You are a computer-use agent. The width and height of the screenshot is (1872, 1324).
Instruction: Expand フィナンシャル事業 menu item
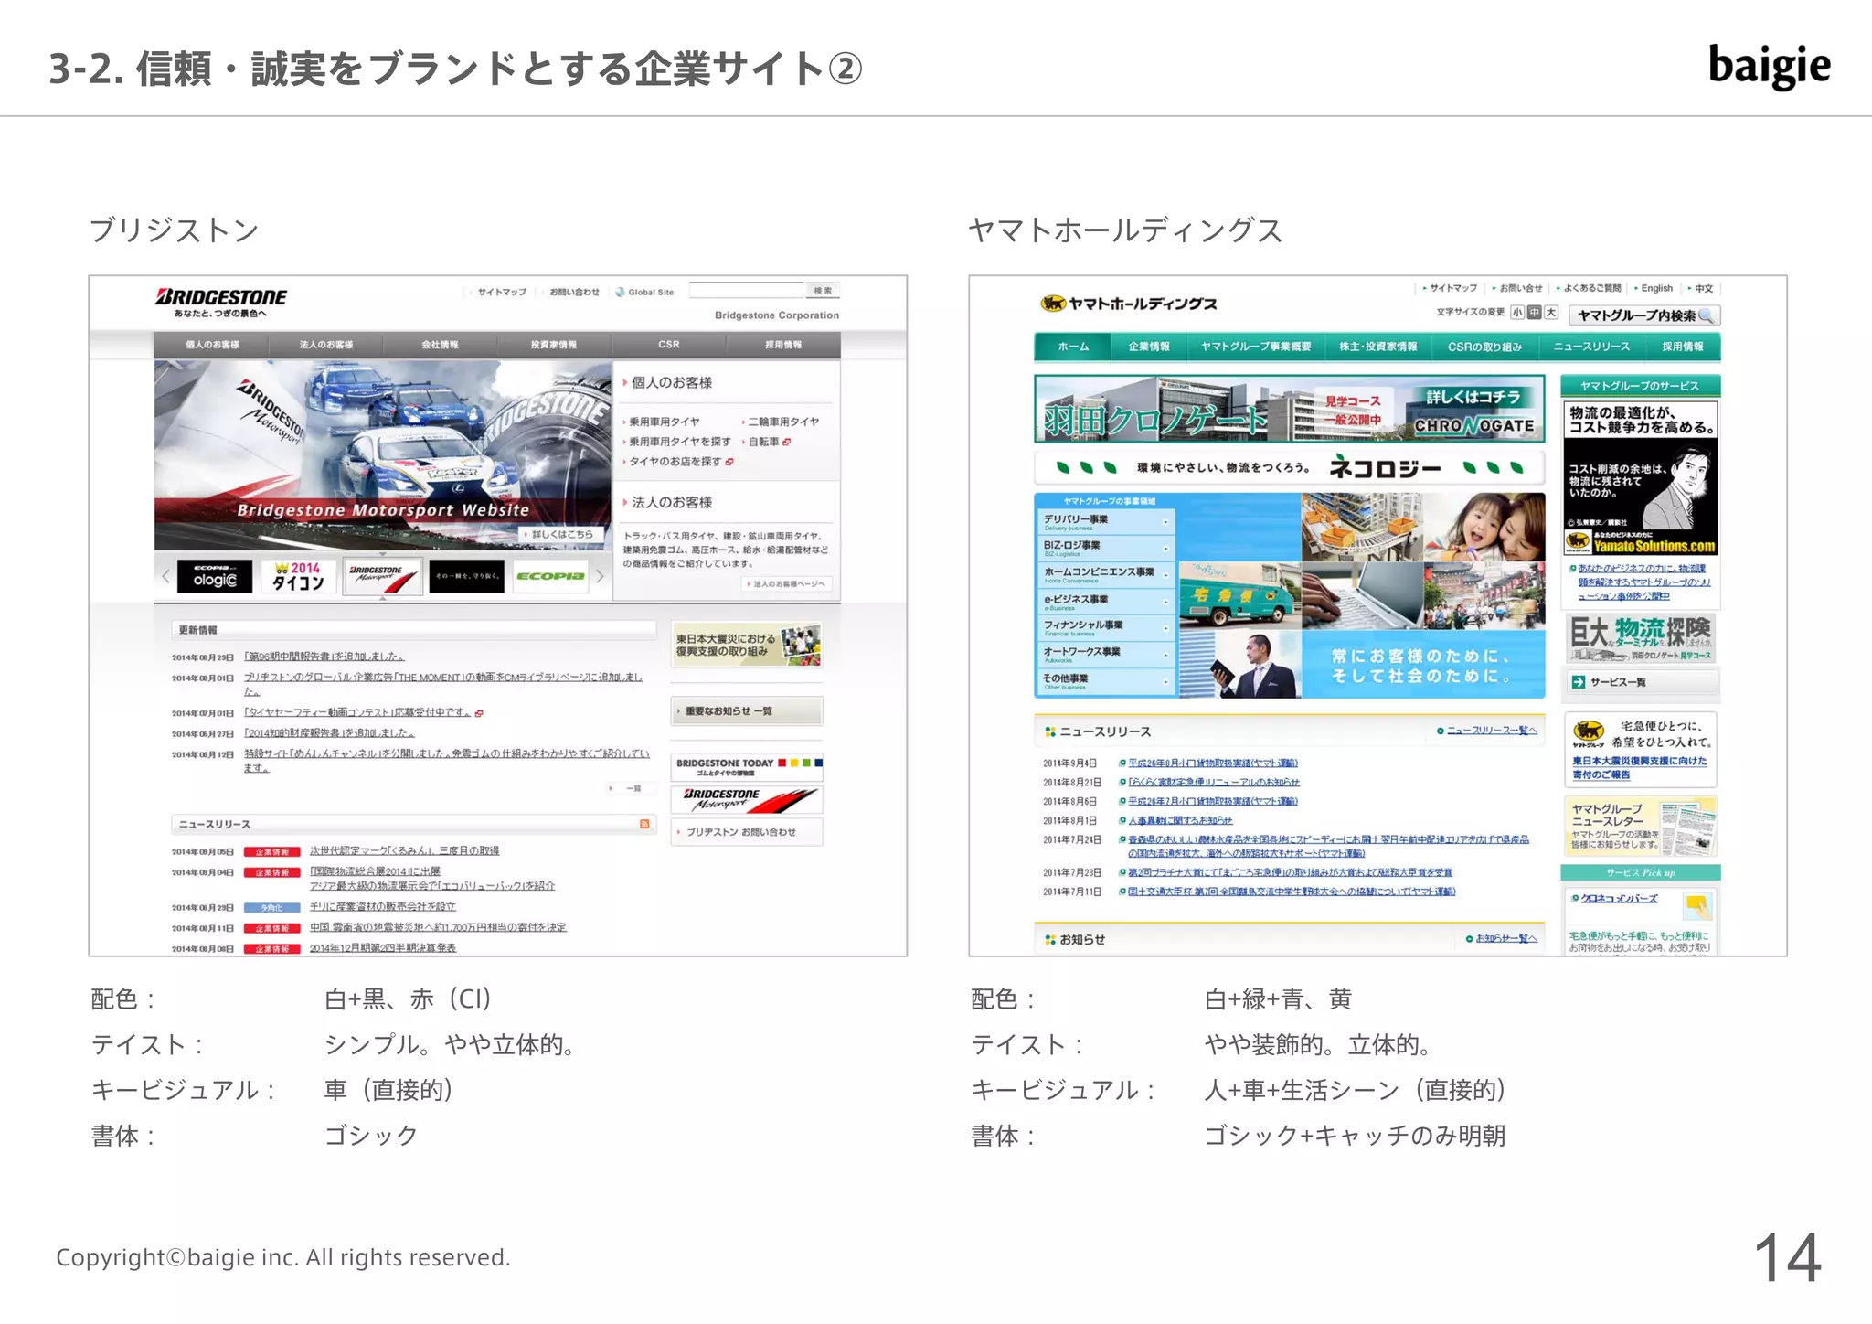1105,628
